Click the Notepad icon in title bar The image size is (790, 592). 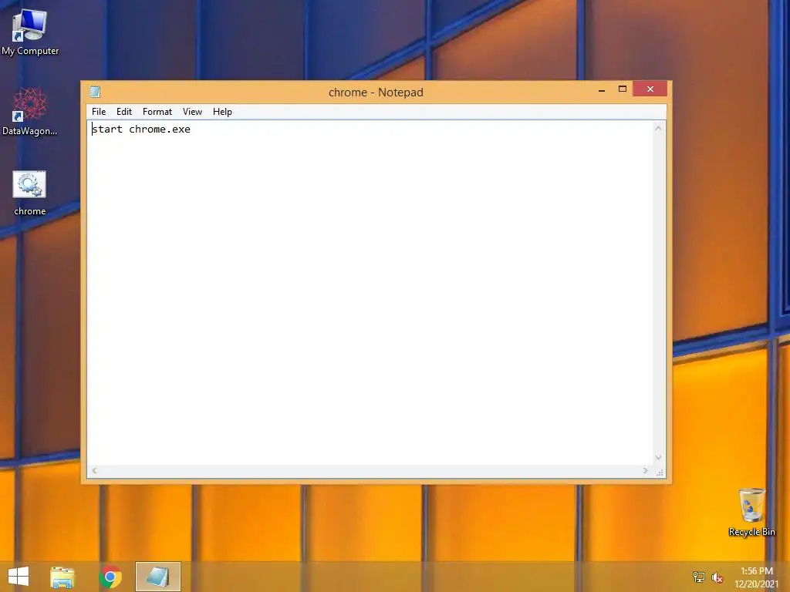point(95,92)
